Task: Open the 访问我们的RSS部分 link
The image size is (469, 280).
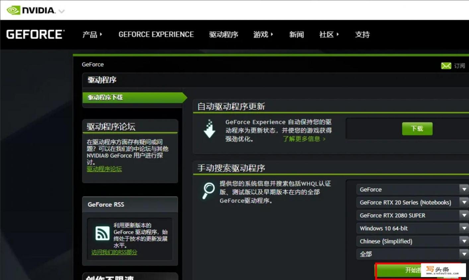Action: pyautogui.click(x=114, y=252)
